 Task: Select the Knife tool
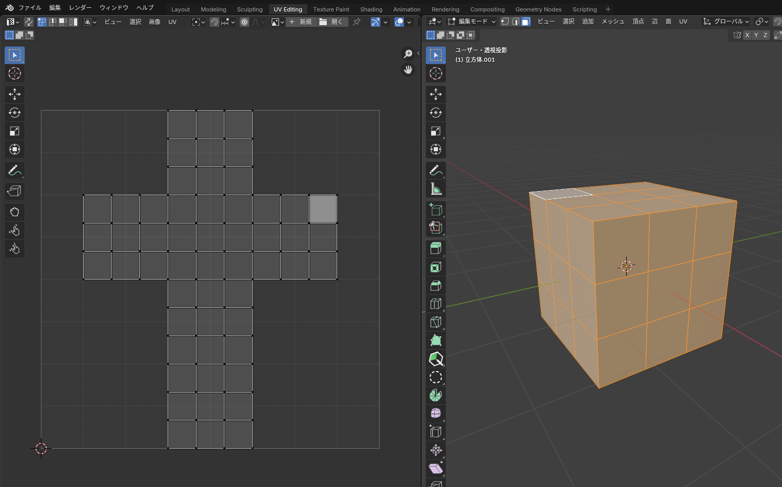click(x=436, y=322)
